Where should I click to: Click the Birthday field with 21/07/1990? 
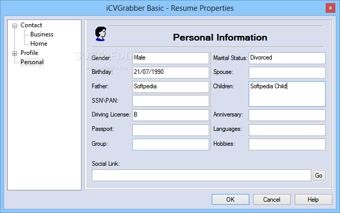(171, 72)
